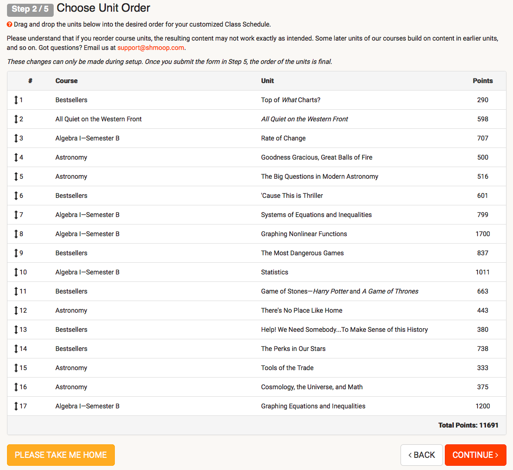Click Algebra I—Semester B course in row 17

(87, 406)
